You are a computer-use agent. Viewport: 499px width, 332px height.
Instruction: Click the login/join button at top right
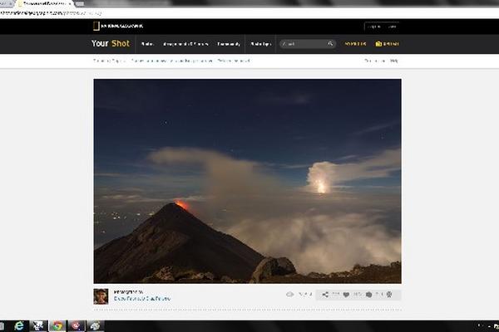pyautogui.click(x=382, y=27)
